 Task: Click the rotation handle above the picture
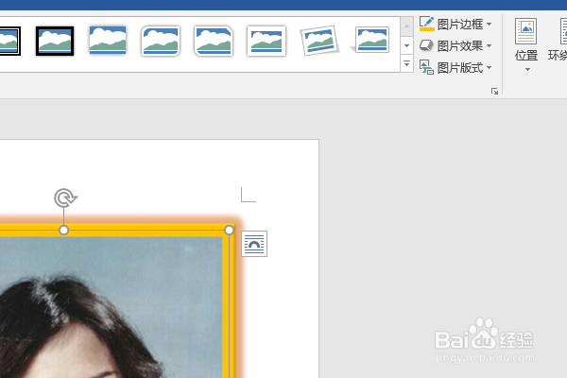(65, 198)
